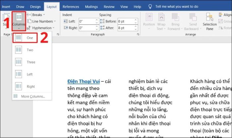Click the Left preset preview icon
232x138 pixels.
[19, 74]
